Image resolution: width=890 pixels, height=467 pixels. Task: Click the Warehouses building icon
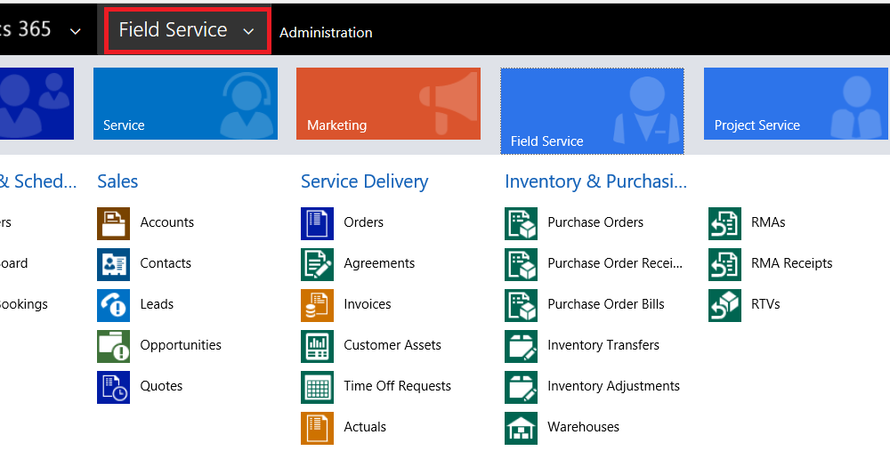pos(521,428)
